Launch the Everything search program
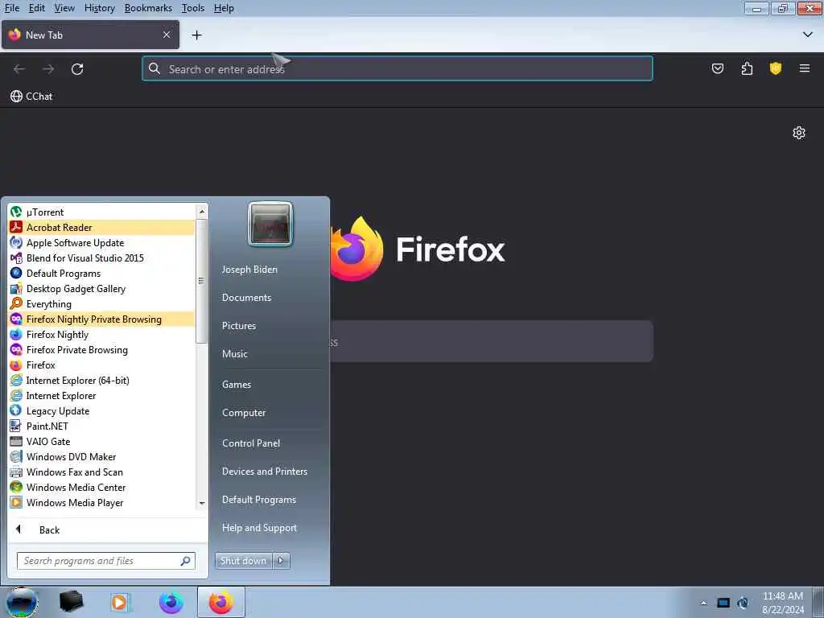Image resolution: width=824 pixels, height=618 pixels. 101,303
